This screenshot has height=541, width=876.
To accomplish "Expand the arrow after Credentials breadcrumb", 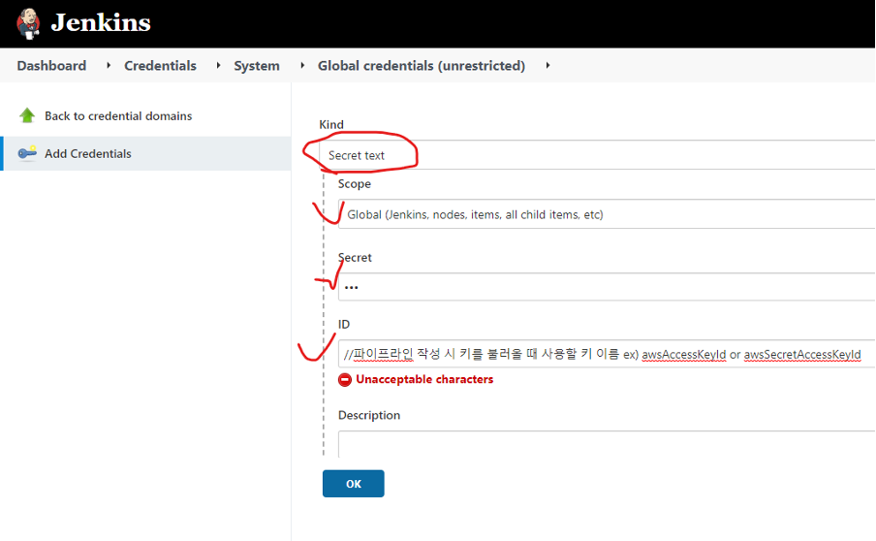I will pos(218,65).
